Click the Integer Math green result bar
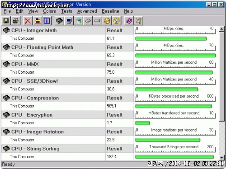 click(171, 38)
